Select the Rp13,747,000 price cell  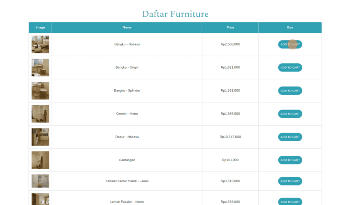(x=230, y=137)
